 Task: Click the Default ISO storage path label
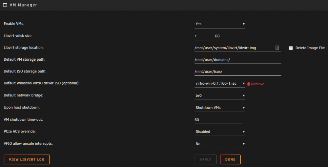[x=25, y=72]
